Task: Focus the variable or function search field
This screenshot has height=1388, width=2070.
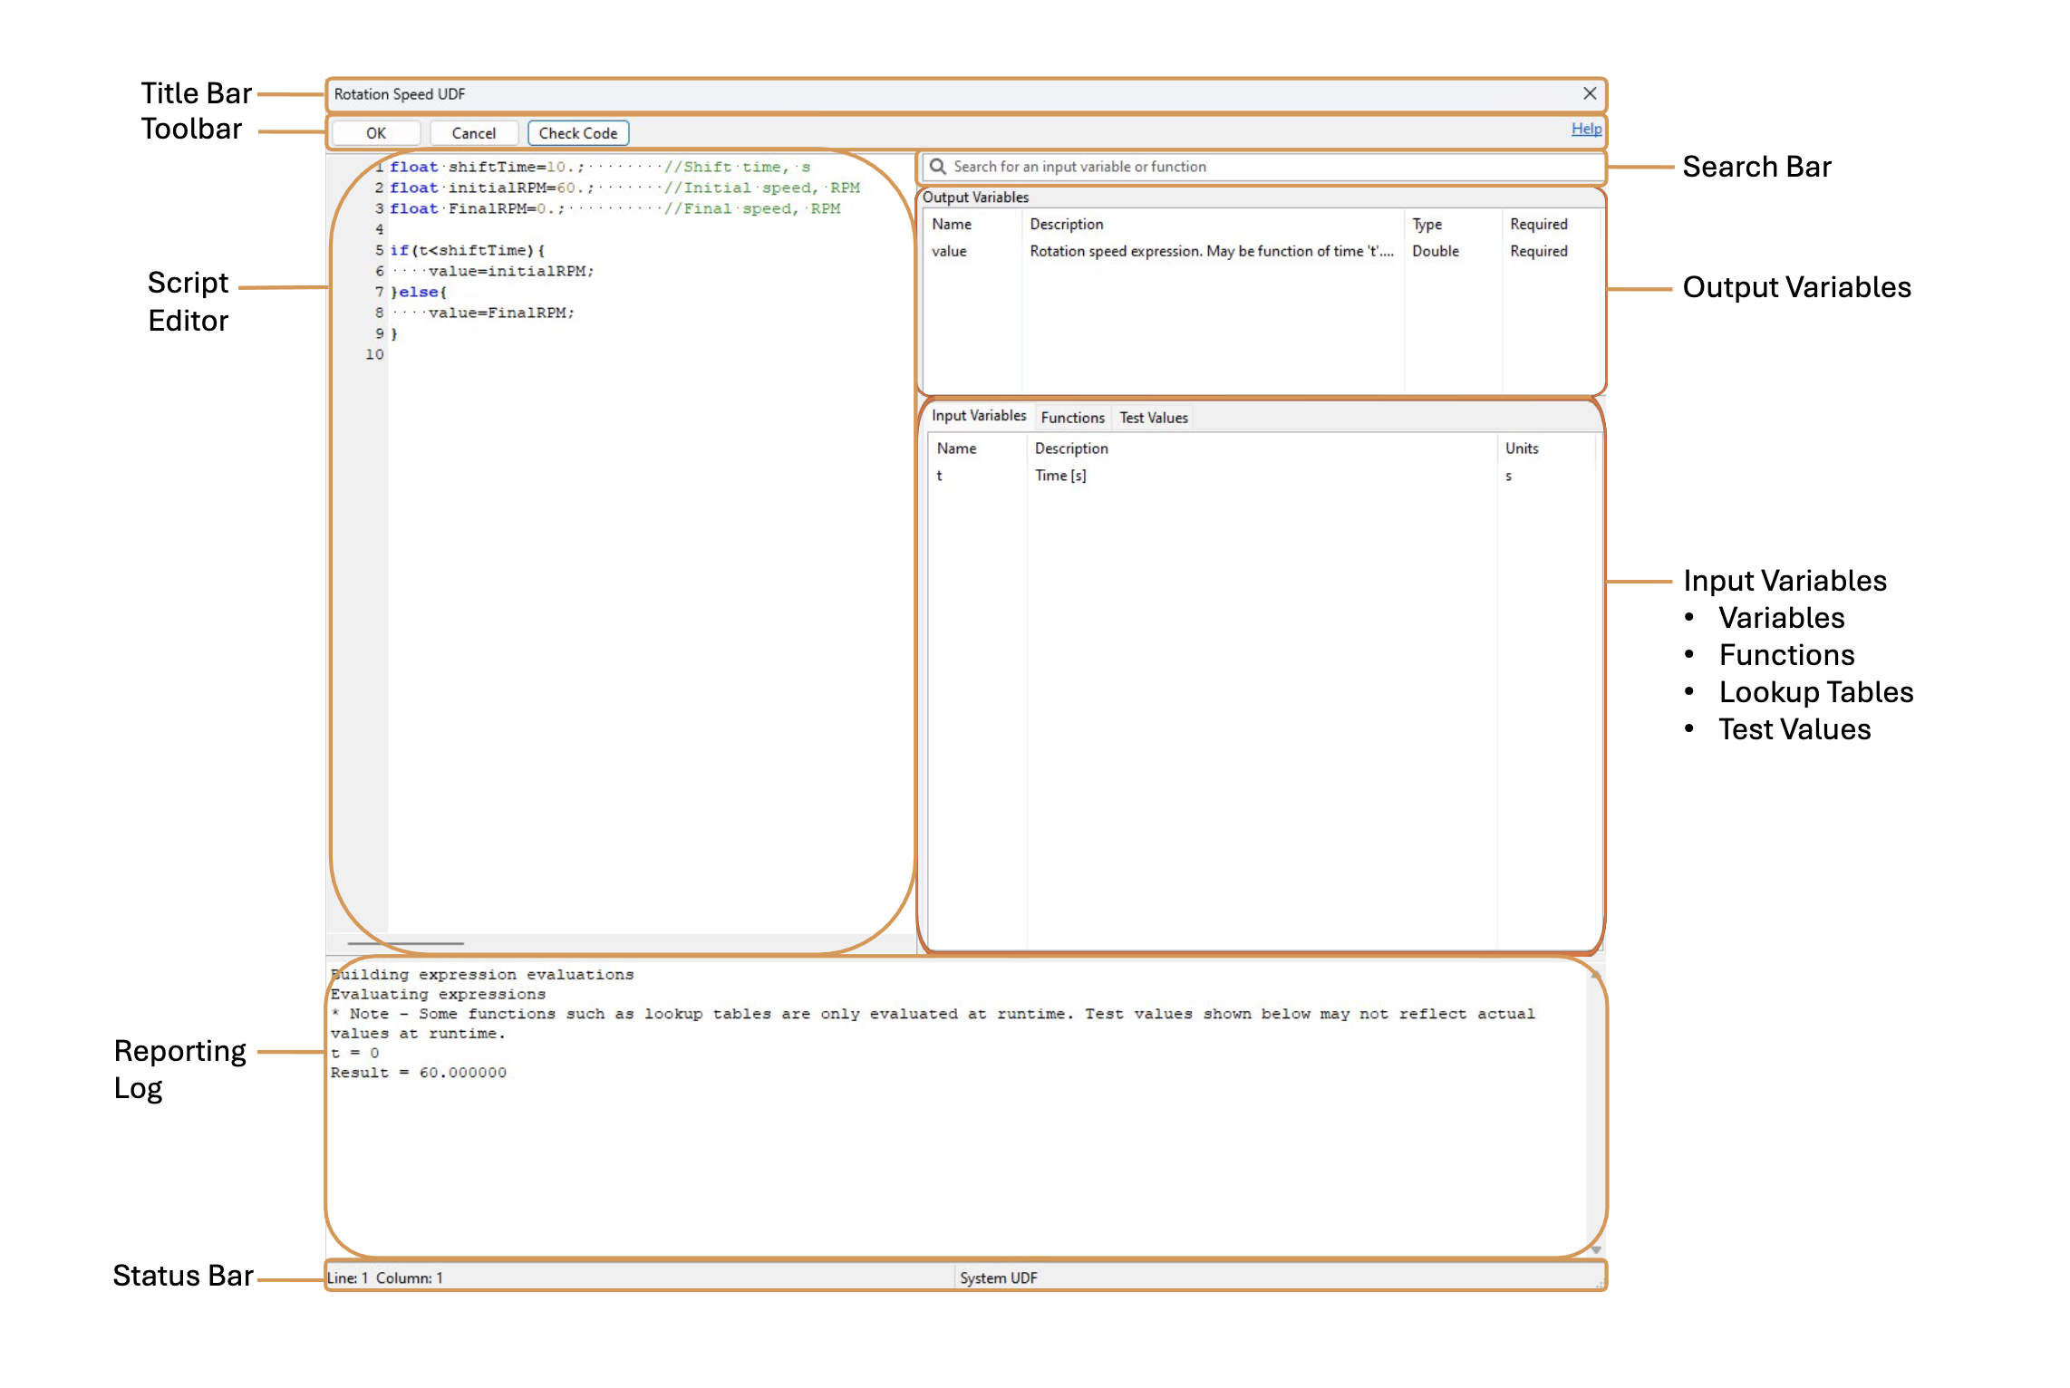Action: point(1262,167)
